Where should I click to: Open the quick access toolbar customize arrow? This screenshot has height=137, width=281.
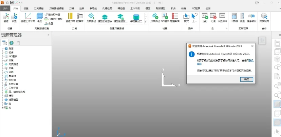(22, 3)
